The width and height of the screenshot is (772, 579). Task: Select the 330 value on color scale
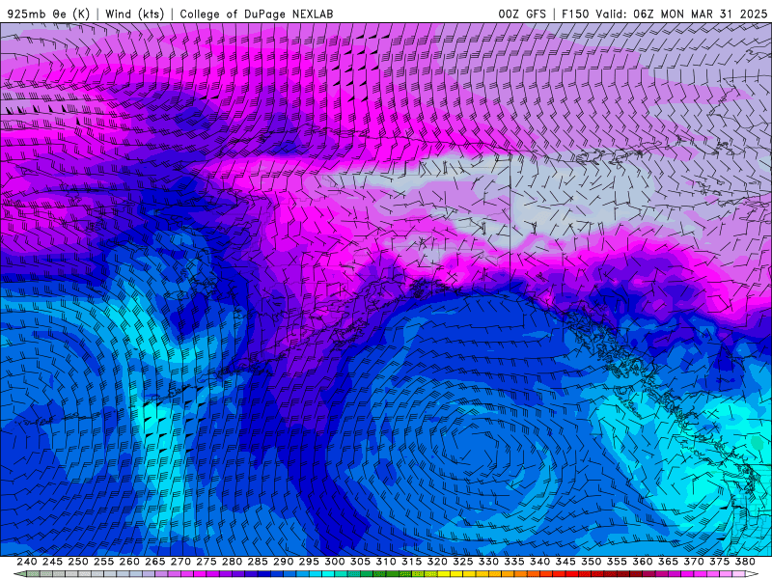(488, 562)
